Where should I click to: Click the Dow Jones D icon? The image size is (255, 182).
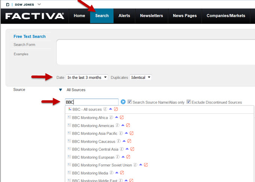[x=7, y=5]
